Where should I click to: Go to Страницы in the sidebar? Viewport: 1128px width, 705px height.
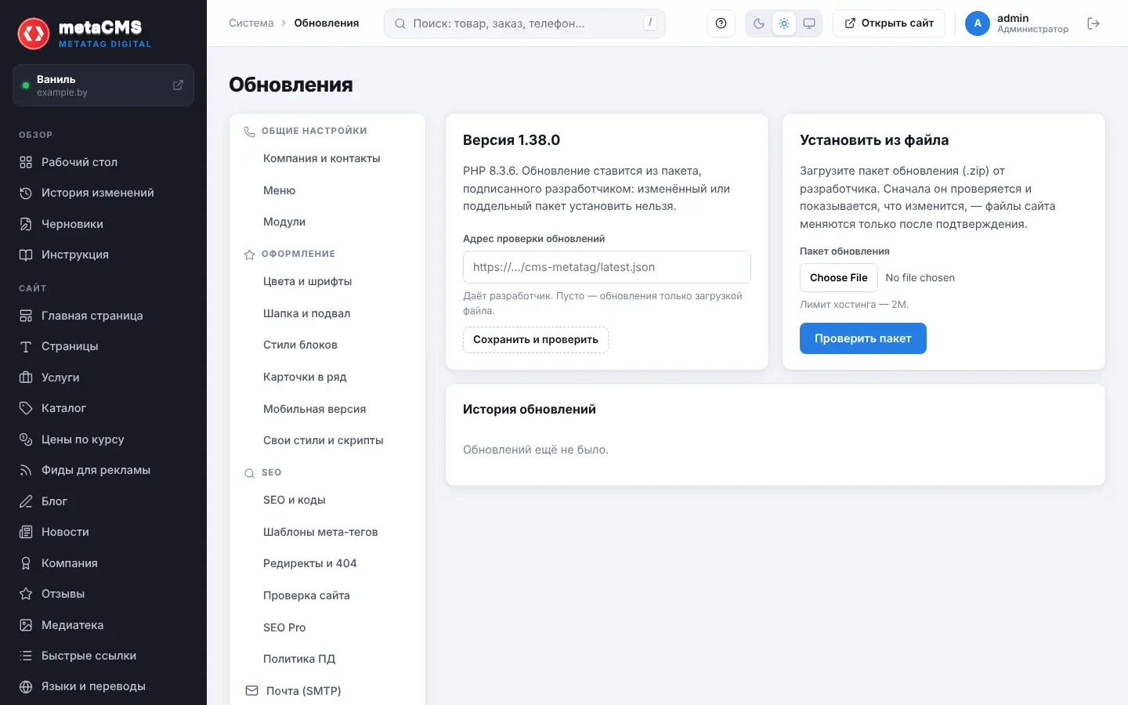(x=103, y=346)
